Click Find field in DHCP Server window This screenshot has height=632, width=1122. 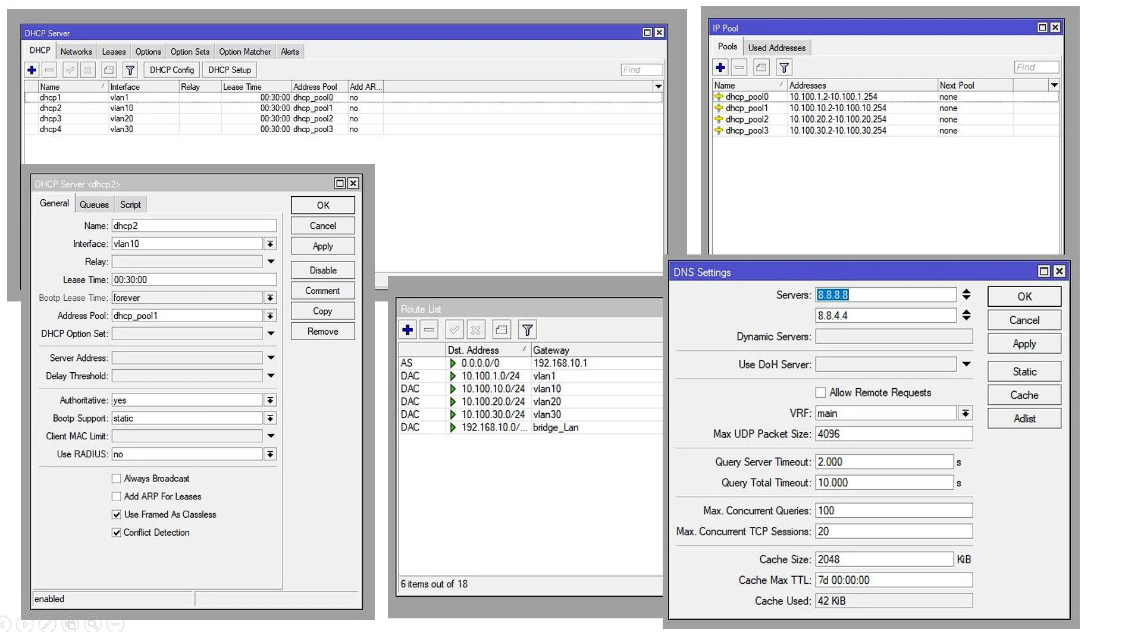point(641,70)
